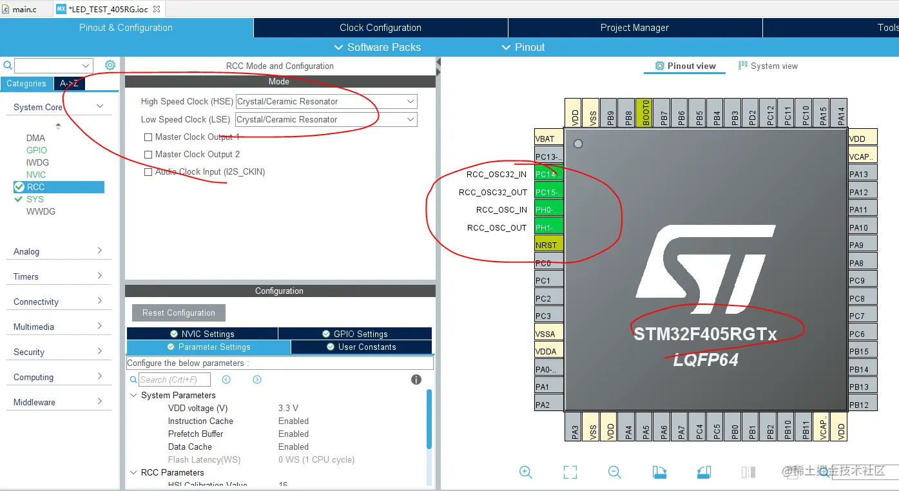Screen dimensions: 899x491
Task: Collapse the RCC Parameters group
Action: [x=134, y=472]
